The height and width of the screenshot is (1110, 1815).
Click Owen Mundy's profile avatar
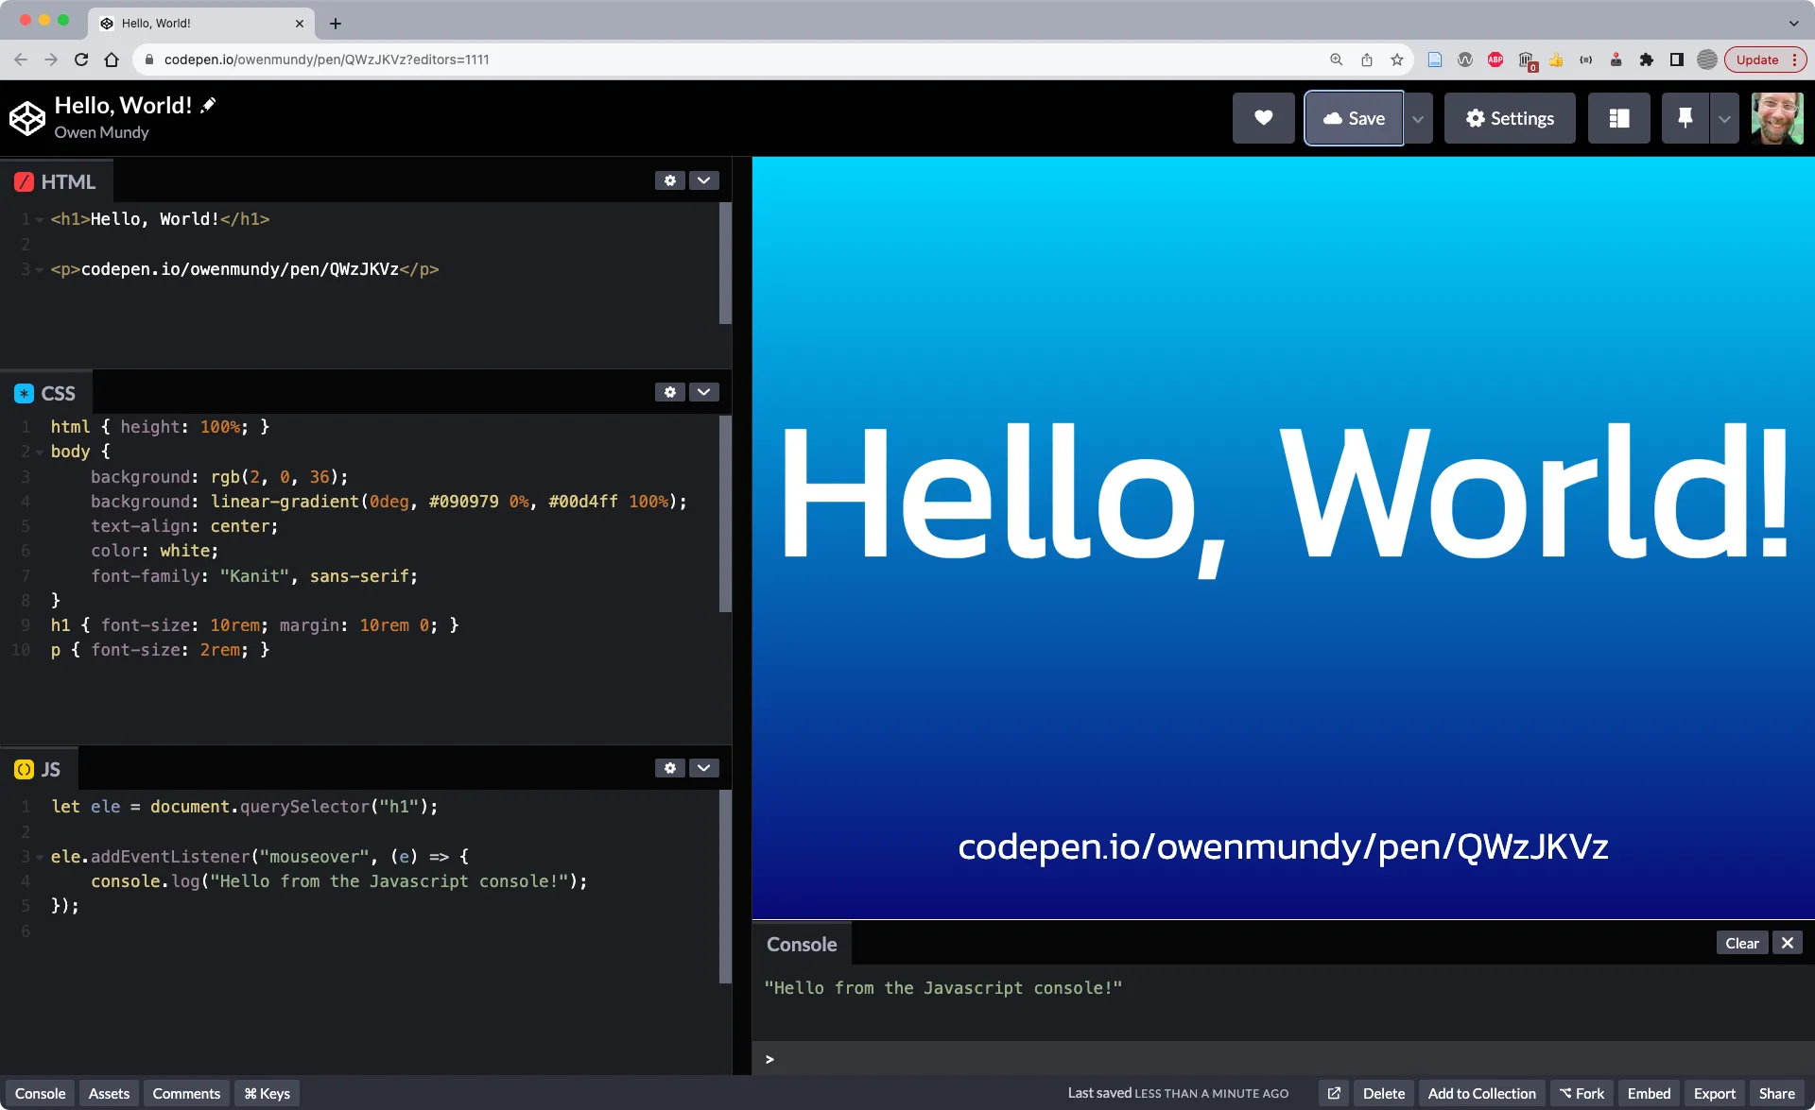[x=1778, y=118]
